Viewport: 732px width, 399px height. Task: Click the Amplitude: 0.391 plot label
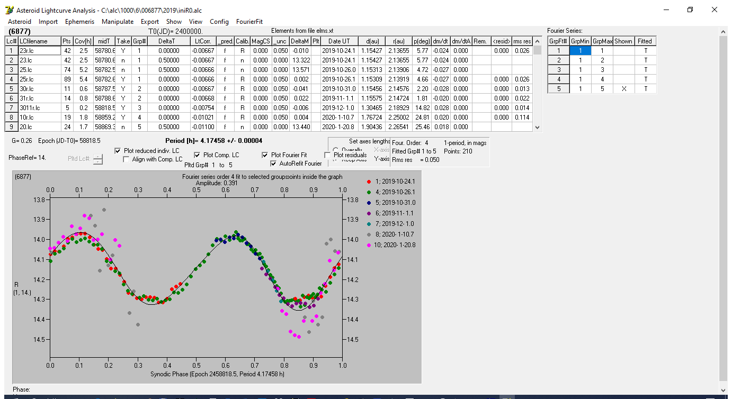click(216, 183)
